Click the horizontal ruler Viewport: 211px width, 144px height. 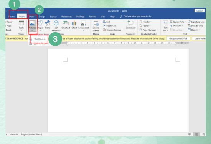[x=125, y=43]
